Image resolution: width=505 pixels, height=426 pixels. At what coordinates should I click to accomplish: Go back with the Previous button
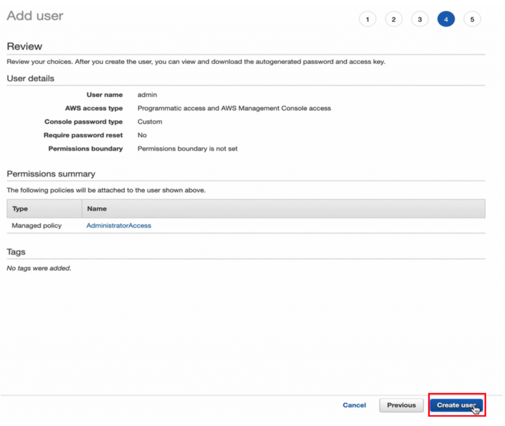click(x=401, y=405)
